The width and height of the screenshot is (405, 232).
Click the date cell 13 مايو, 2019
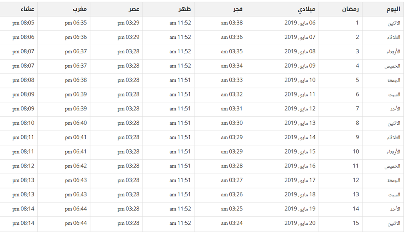(x=300, y=123)
